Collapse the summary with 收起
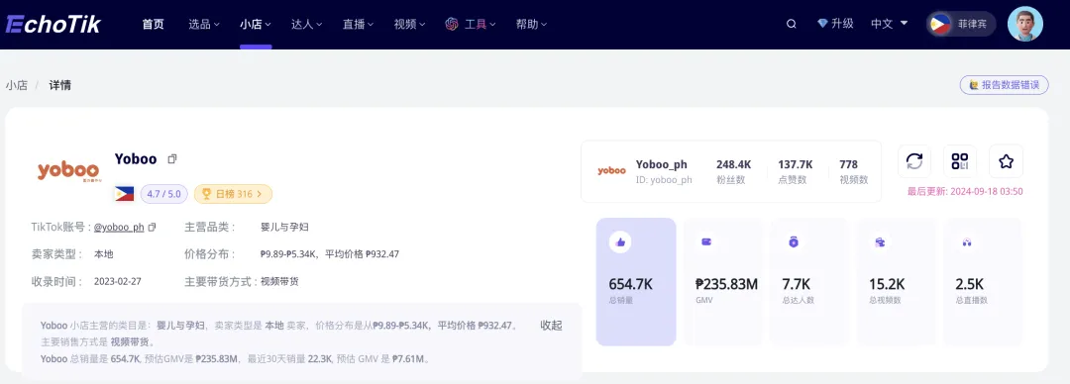Screen dimensions: 1070x384 coord(551,326)
